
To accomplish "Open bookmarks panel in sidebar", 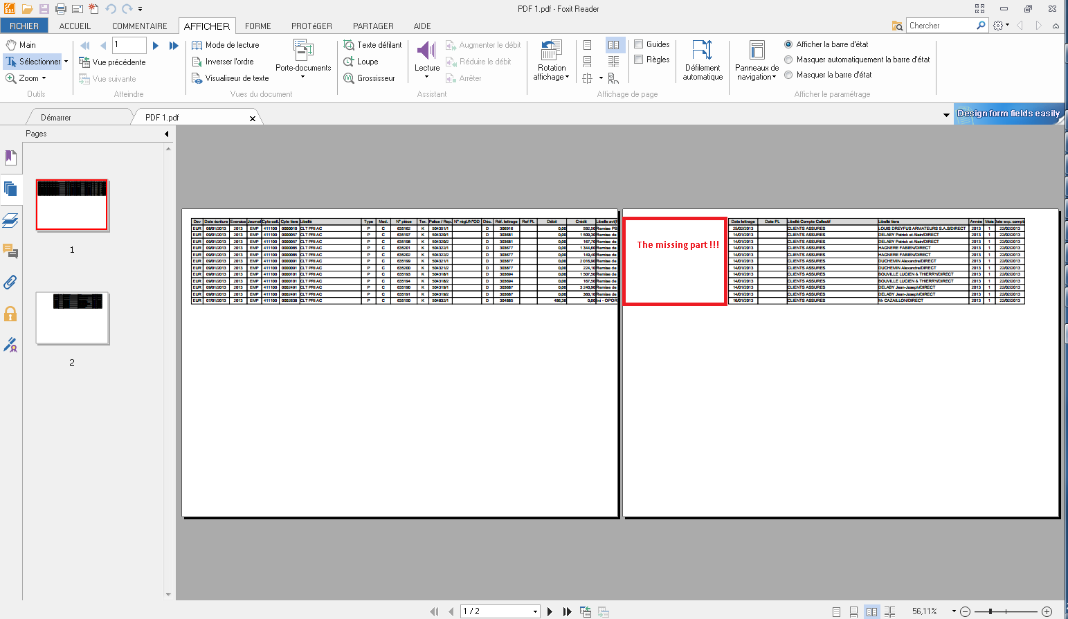I will coord(10,158).
